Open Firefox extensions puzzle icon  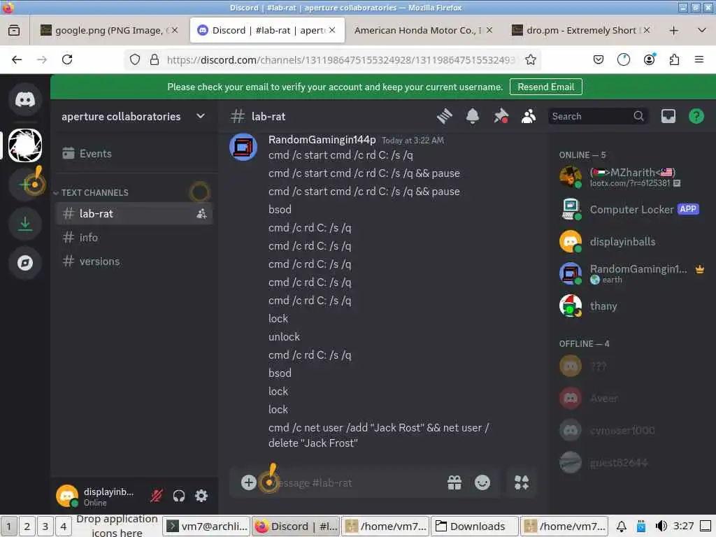point(674,59)
